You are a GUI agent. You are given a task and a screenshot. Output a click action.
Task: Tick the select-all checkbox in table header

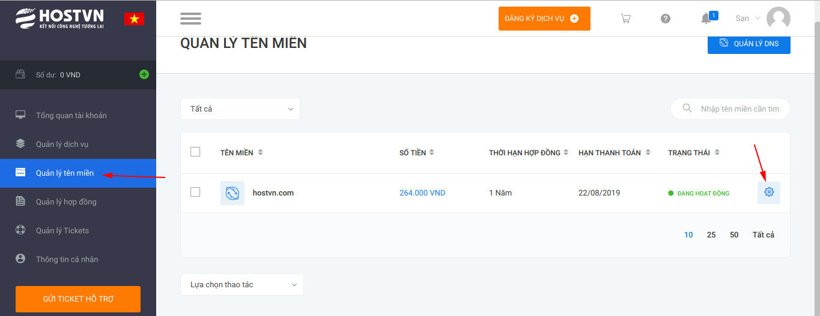195,152
